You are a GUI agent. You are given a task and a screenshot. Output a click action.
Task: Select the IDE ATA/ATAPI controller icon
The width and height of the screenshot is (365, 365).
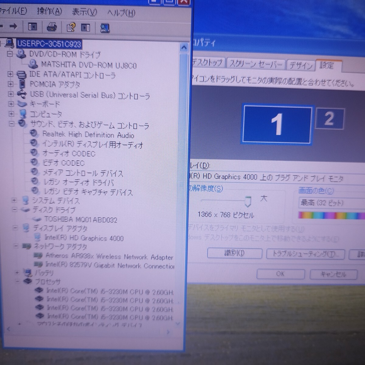(21, 74)
